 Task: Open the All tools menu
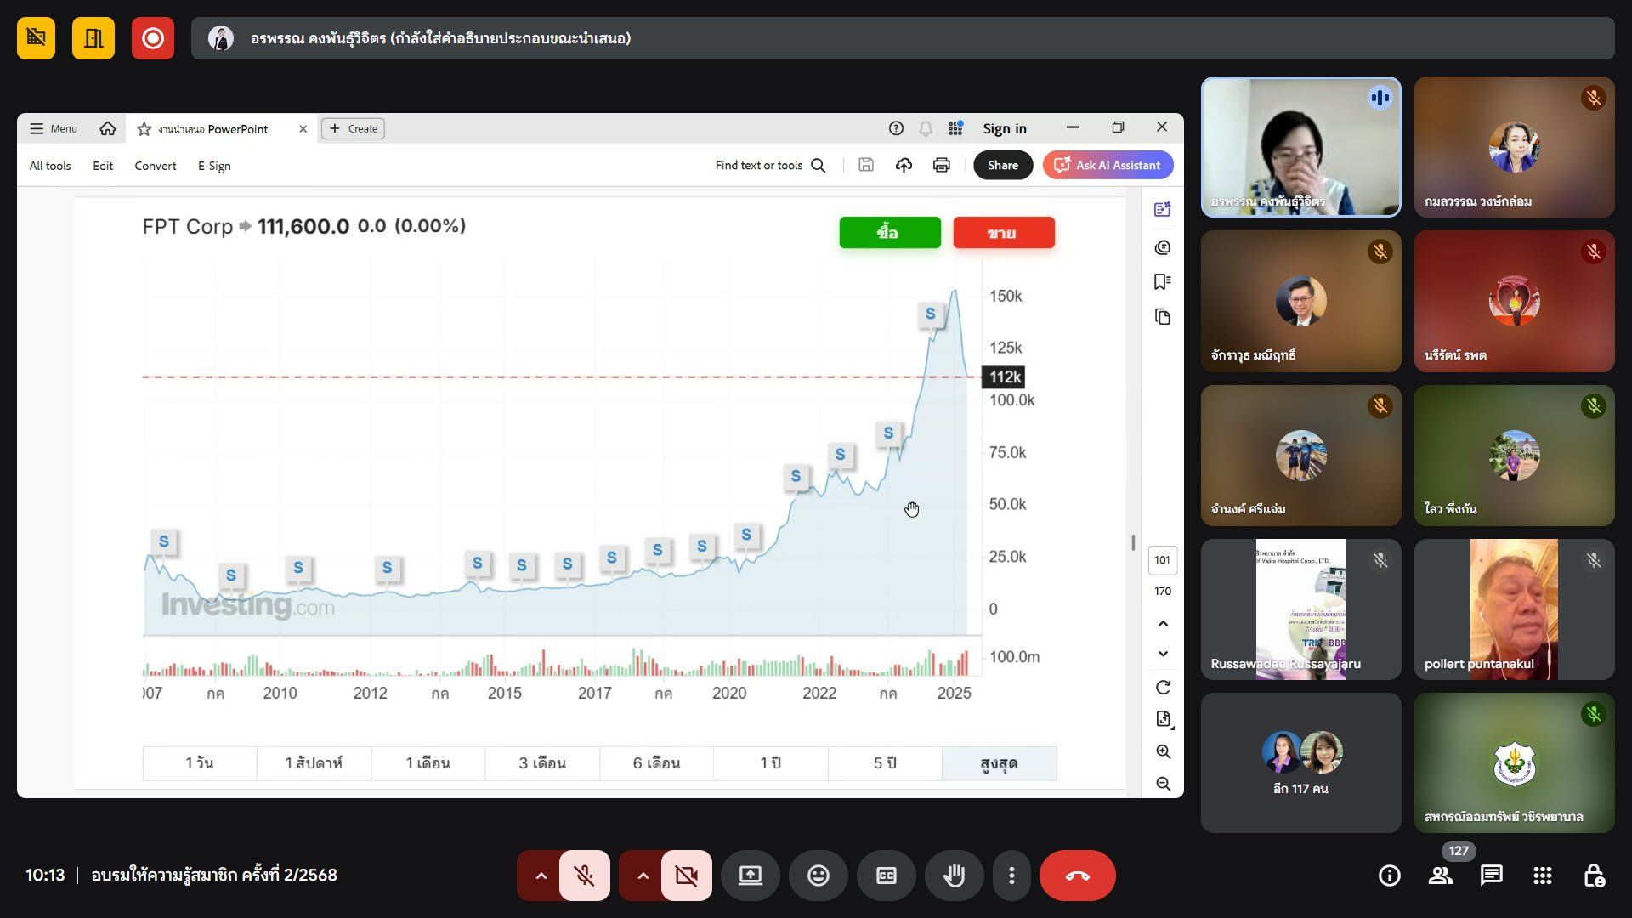click(50, 166)
